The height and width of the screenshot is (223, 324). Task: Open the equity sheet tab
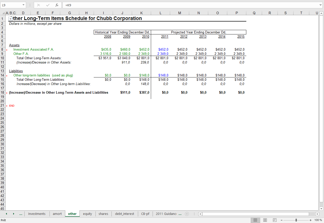[88, 214]
